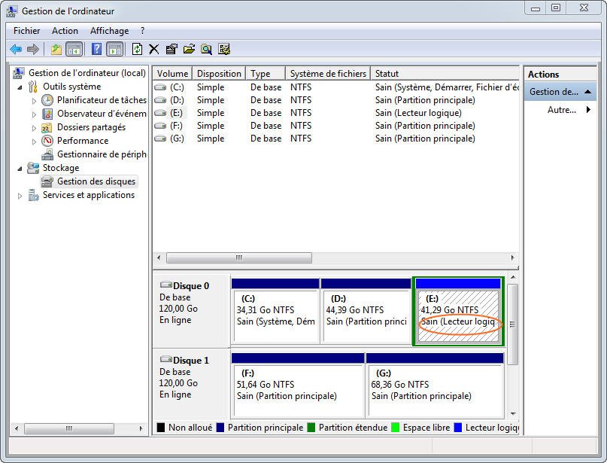Click the Up one level folder icon
607x463 pixels.
[56, 49]
